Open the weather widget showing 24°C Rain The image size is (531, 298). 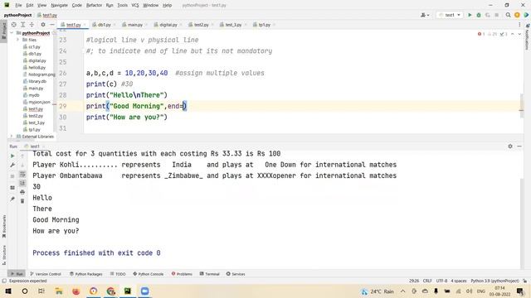tap(378, 291)
